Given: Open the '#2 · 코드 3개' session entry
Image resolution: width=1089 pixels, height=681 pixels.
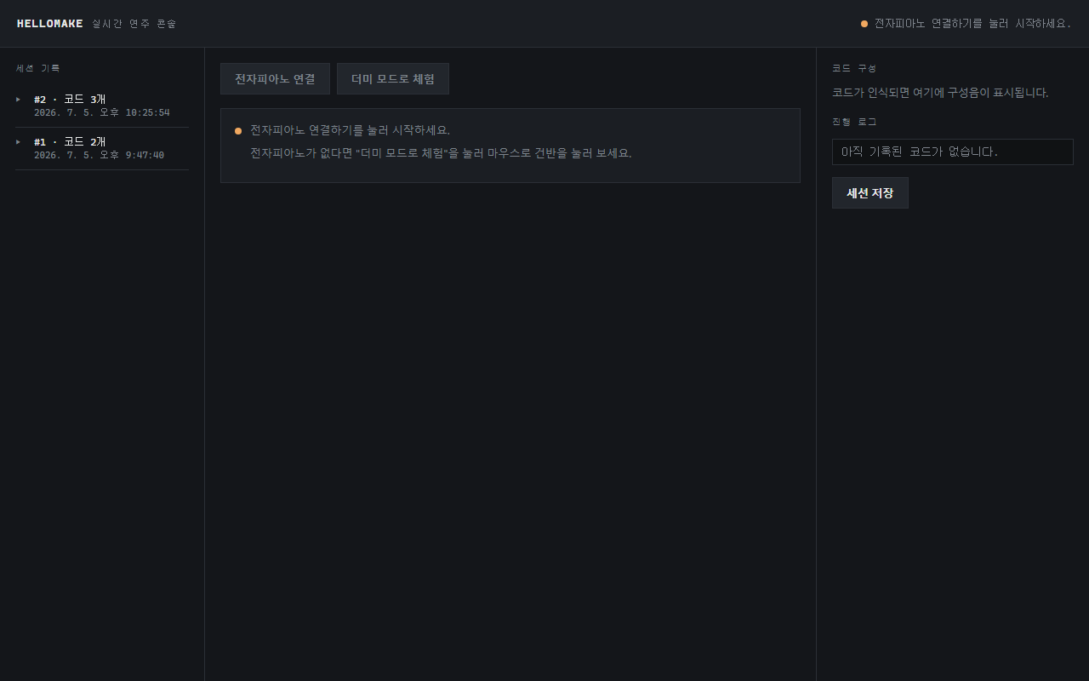Looking at the screenshot, I should tap(102, 106).
